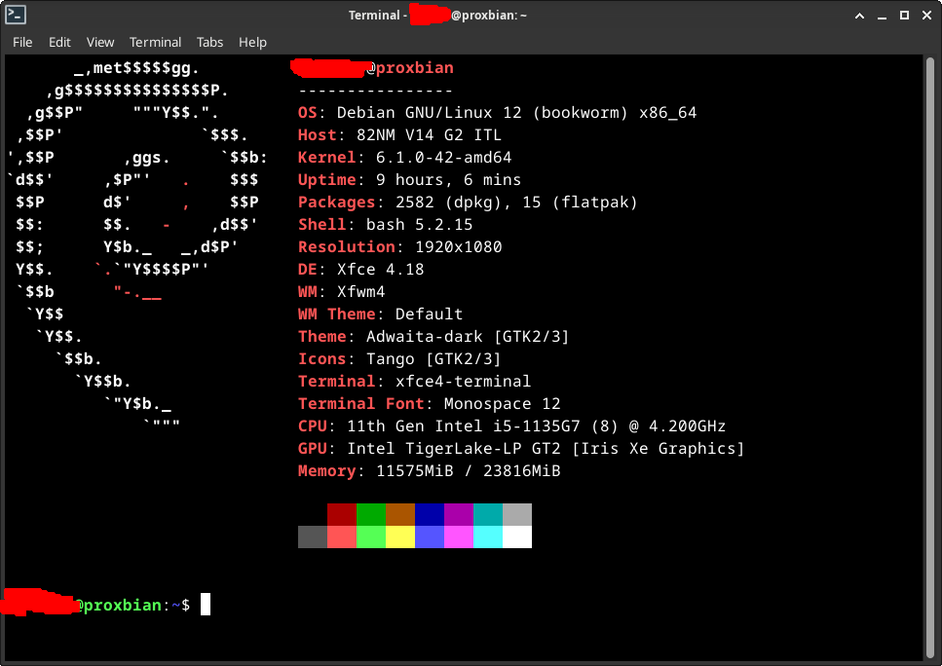
Task: Click the green '@proxbian' prompt text
Action: [x=118, y=605]
